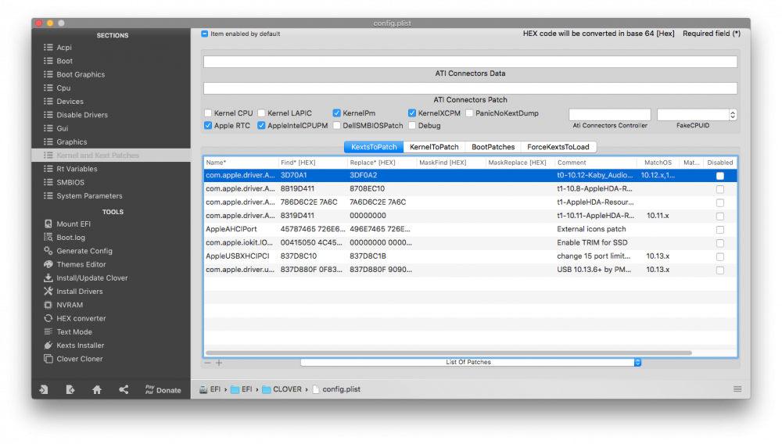Switch to the KernelToPatch tab

tap(434, 147)
